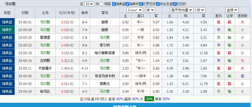The height and width of the screenshot is (107, 252).
Task: Open the 终 dropdown next to Crow*
Action: 150,10
